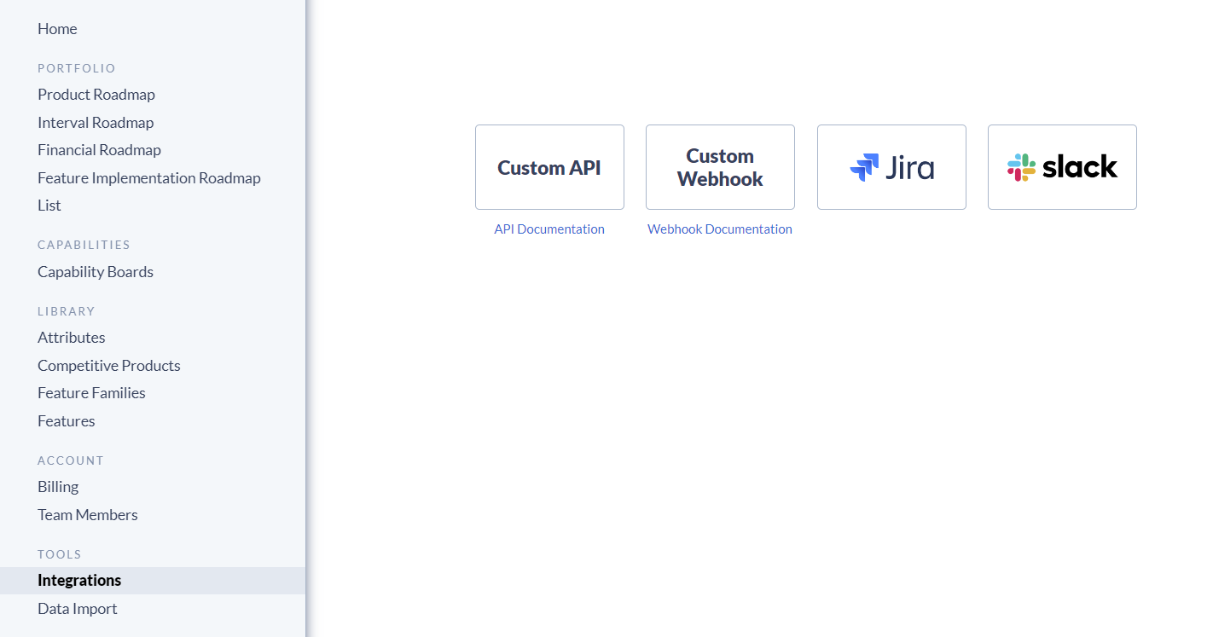Click the PORTFOLIO section heading

[77, 68]
